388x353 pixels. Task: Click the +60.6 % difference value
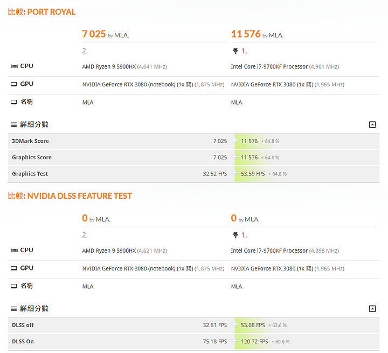click(x=280, y=342)
